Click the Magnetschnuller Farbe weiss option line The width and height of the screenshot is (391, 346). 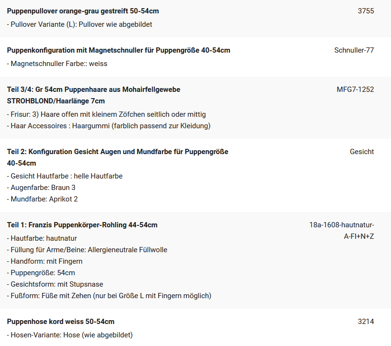click(x=57, y=64)
